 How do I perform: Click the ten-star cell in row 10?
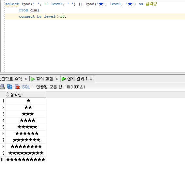tap(26, 160)
